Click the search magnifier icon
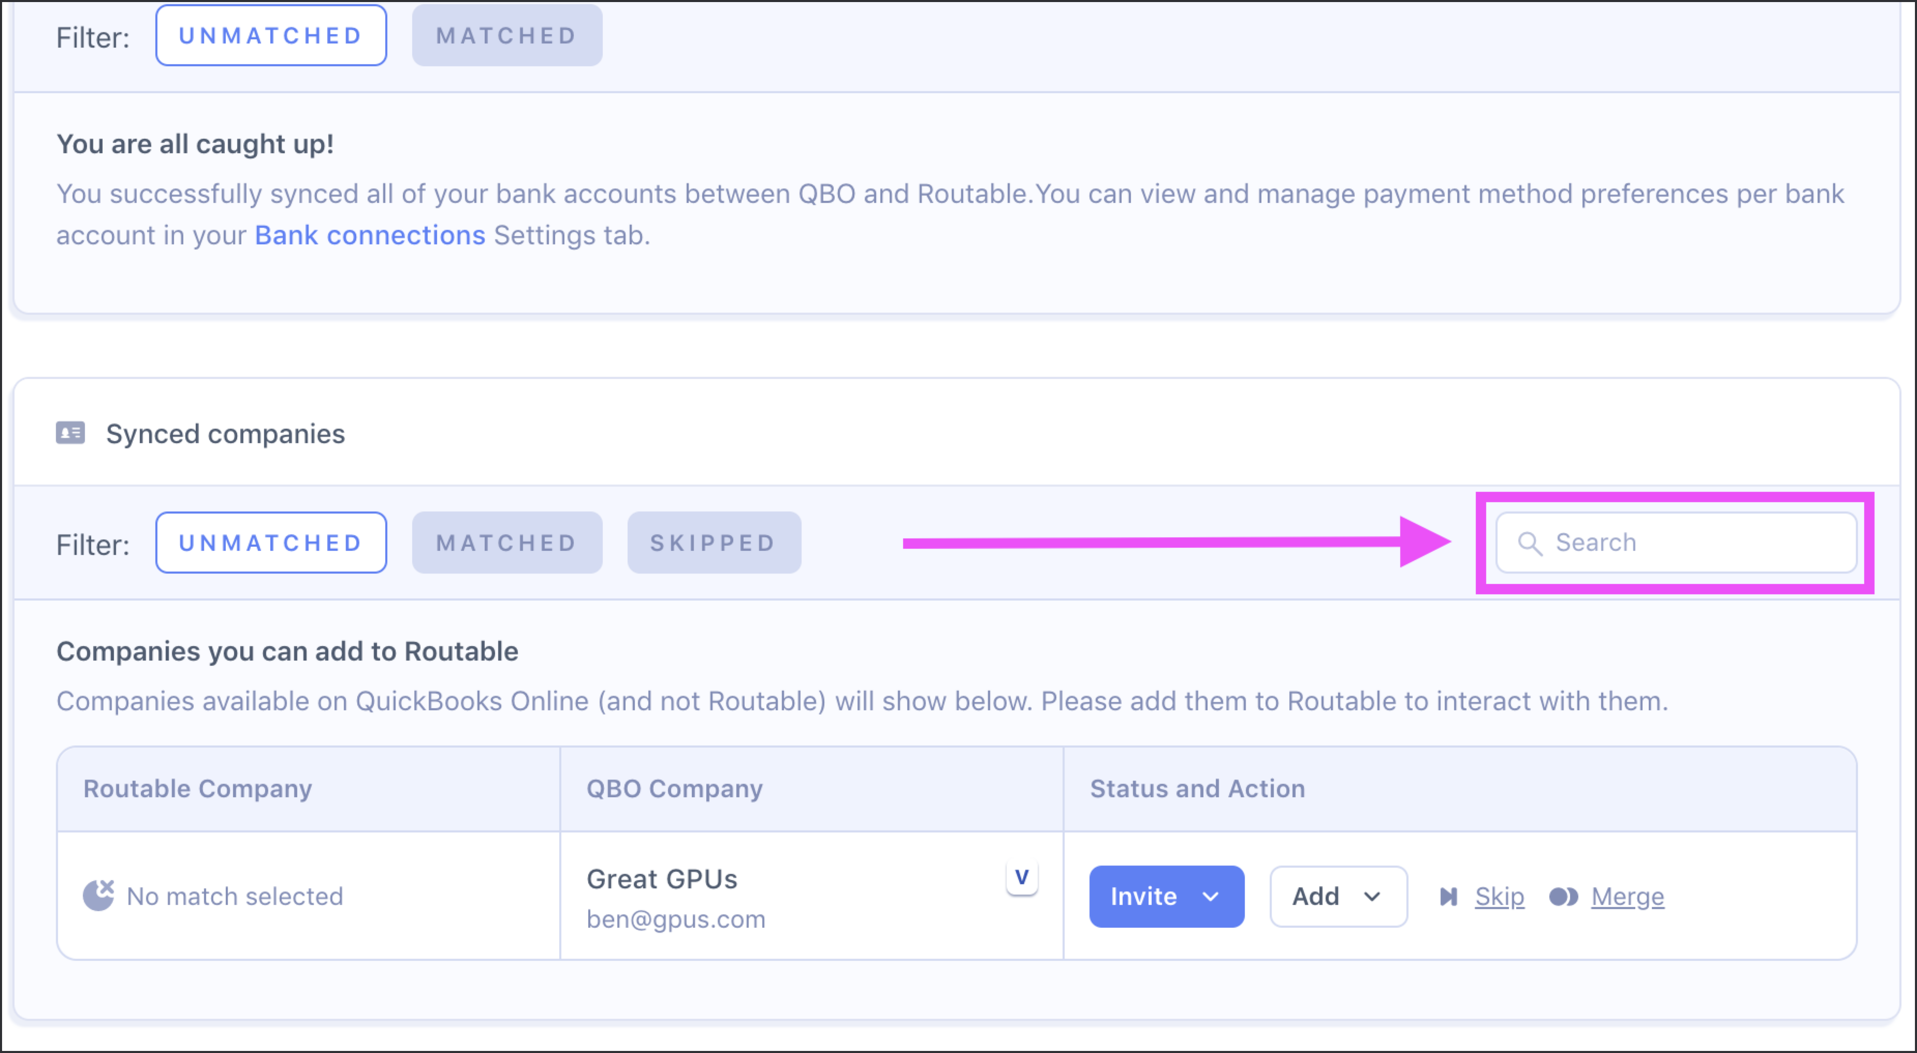 pos(1529,543)
